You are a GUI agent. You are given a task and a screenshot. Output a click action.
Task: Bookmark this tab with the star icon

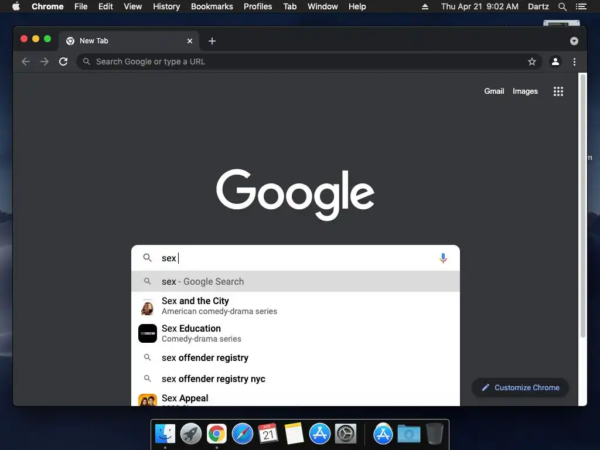[532, 62]
